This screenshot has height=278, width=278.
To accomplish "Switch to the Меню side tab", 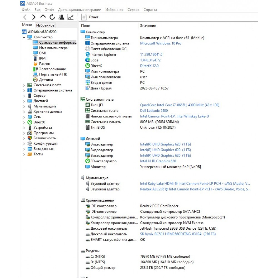I will (x=27, y=25).
